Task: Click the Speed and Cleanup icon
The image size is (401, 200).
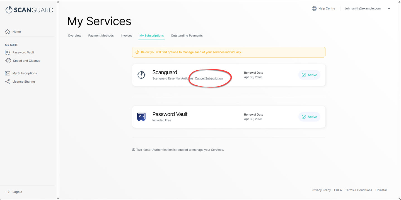Action: (x=8, y=61)
